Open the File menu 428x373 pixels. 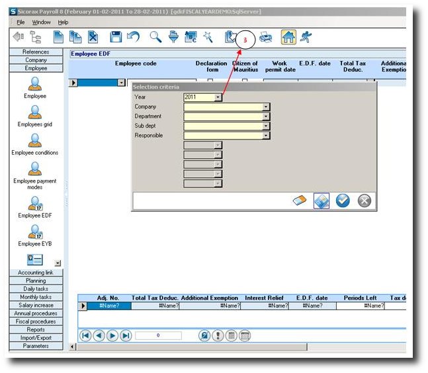(x=21, y=22)
